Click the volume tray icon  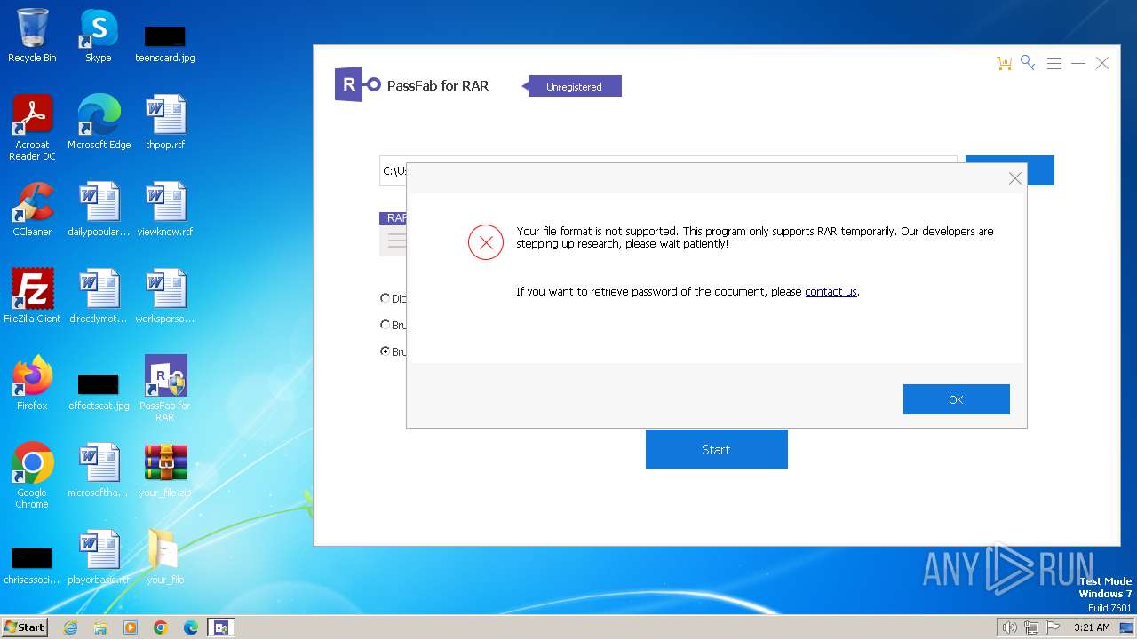click(1009, 627)
